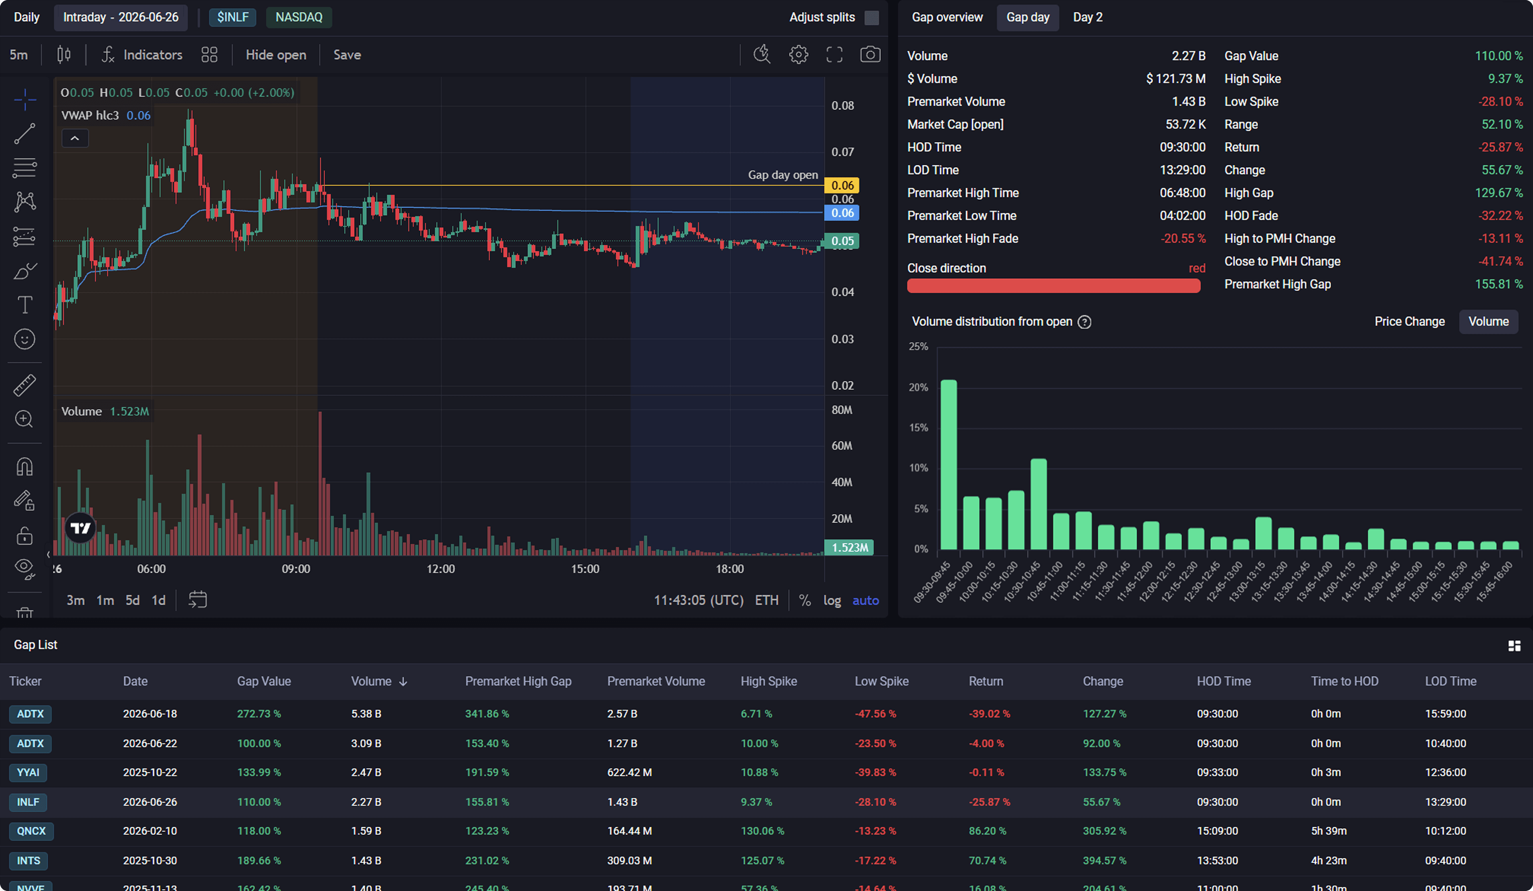Select the ruler measure tool
Viewport: 1533px width, 891px height.
25,385
